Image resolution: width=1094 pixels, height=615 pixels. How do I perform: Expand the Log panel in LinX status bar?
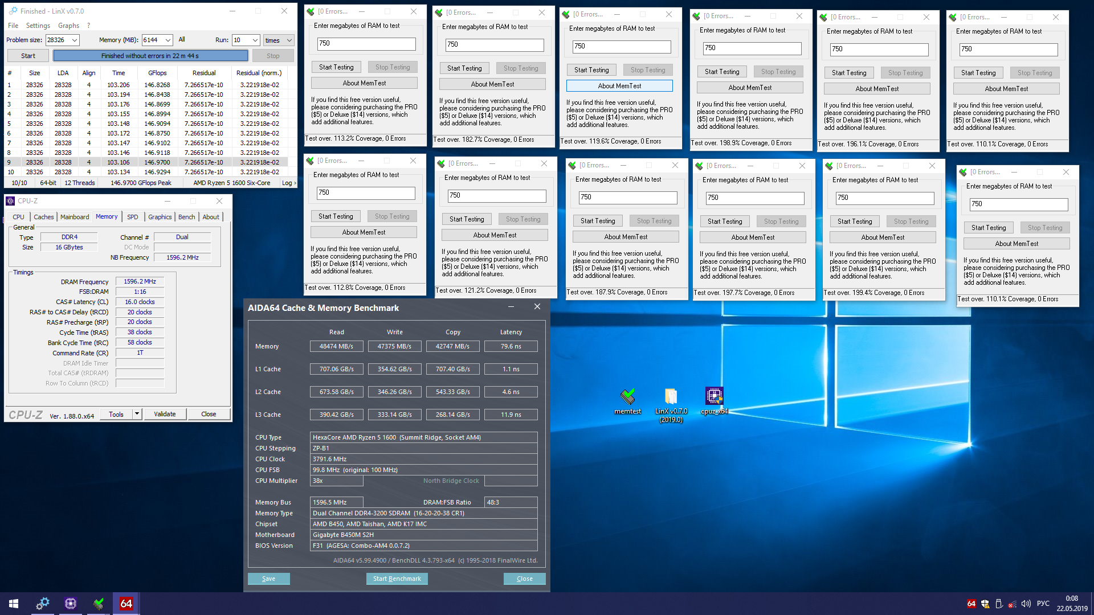click(x=288, y=183)
